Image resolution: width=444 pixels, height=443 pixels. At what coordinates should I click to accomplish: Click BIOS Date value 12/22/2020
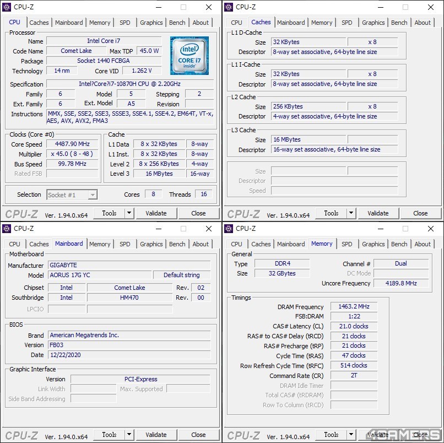pyautogui.click(x=129, y=355)
